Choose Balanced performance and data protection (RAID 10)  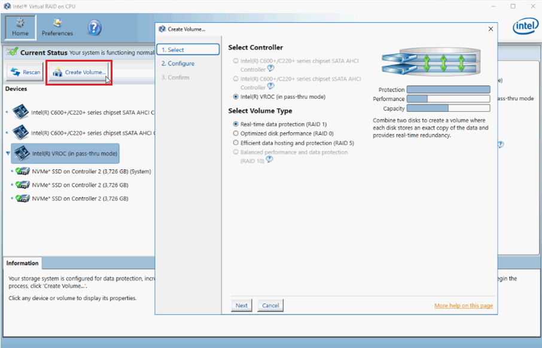[236, 152]
